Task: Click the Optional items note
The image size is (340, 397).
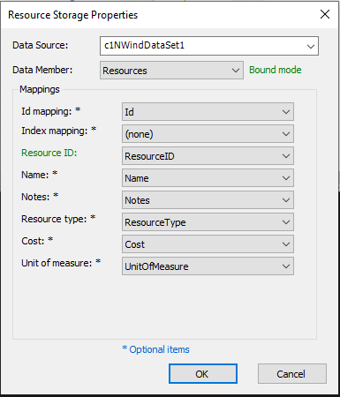Action: 155,349
